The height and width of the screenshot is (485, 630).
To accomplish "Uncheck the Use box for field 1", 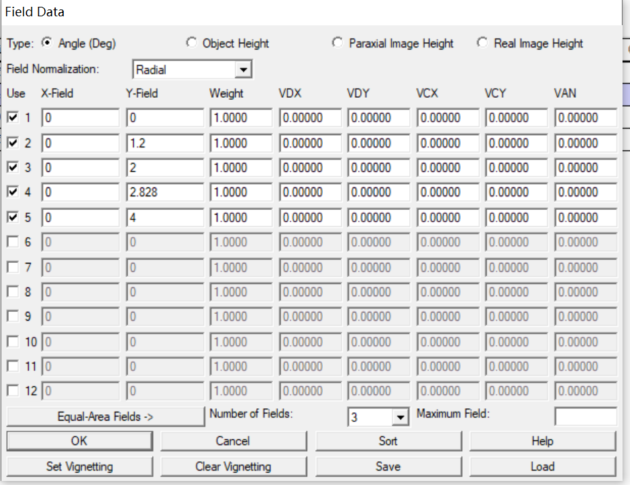I will (x=13, y=118).
